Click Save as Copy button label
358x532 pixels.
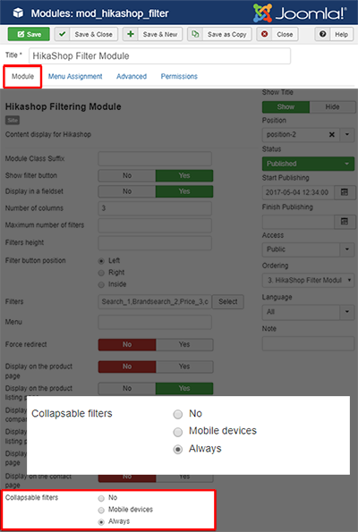[227, 35]
